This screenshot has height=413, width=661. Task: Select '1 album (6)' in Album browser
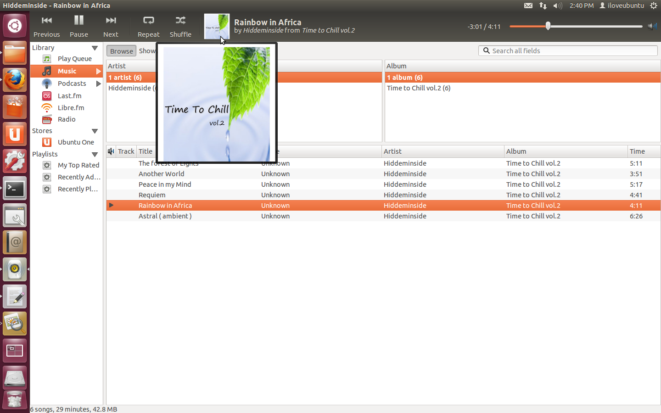click(522, 78)
